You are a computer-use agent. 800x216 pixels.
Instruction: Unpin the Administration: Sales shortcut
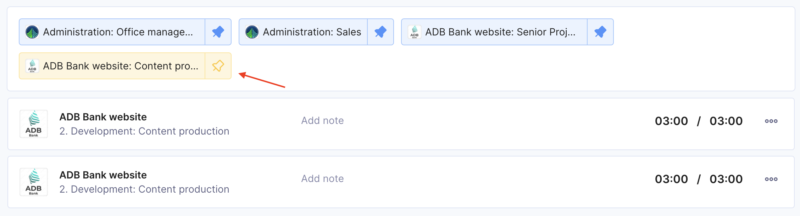[x=380, y=32]
